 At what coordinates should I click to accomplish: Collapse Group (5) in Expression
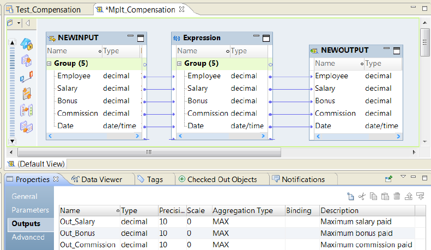click(x=179, y=64)
